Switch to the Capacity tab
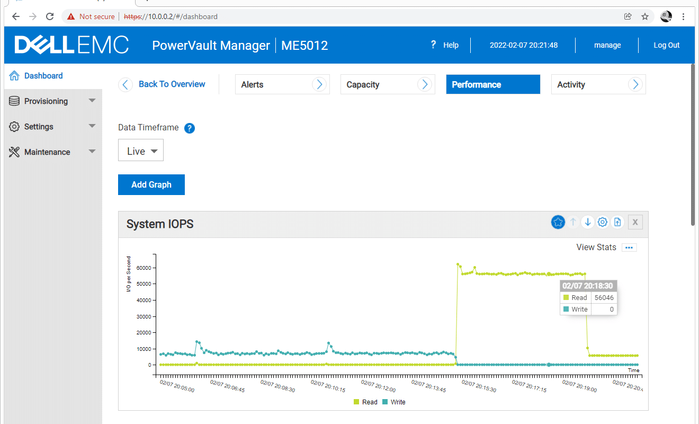699x424 pixels. pyautogui.click(x=388, y=84)
